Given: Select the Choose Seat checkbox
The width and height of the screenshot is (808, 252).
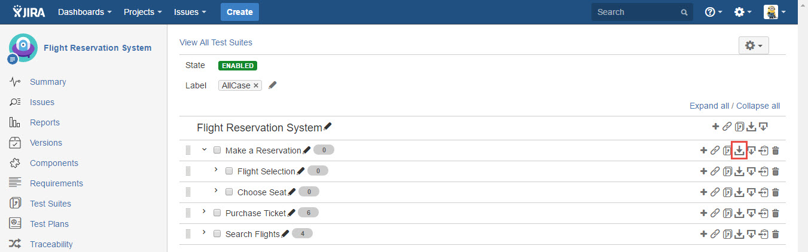Looking at the screenshot, I should (x=229, y=192).
